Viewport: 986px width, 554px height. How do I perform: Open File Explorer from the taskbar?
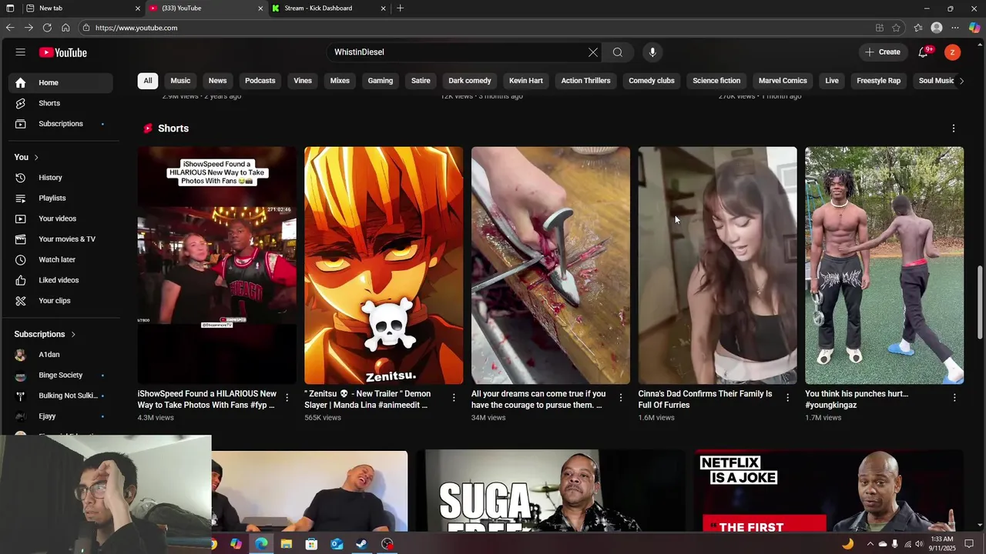pyautogui.click(x=287, y=544)
